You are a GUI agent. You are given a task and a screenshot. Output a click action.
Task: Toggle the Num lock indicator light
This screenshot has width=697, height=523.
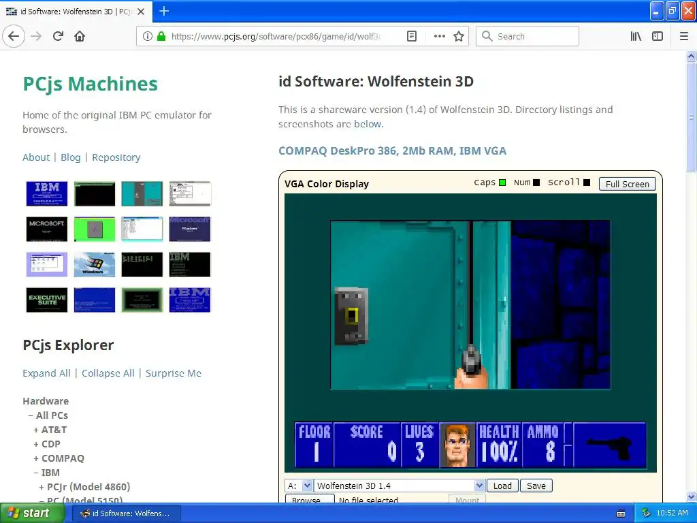click(x=536, y=183)
